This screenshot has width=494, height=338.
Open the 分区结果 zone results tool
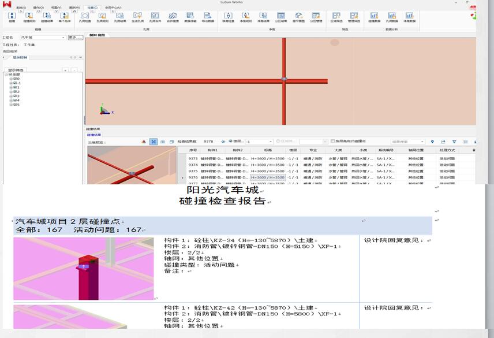click(280, 17)
